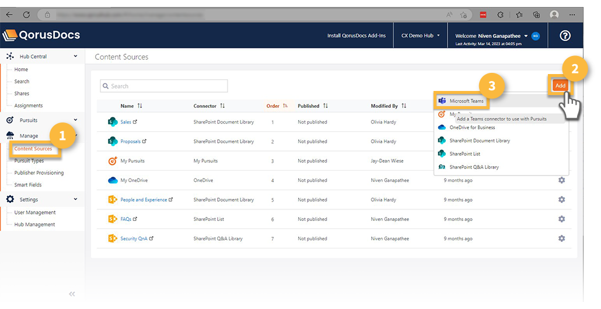This screenshot has height=309, width=601.
Task: Open Home in the sidebar
Action: (x=21, y=69)
